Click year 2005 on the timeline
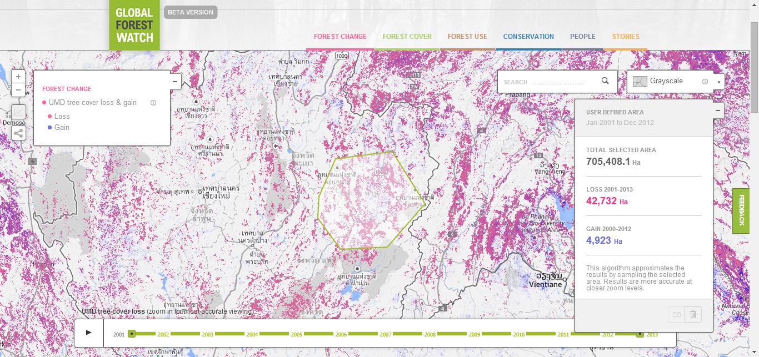 point(297,335)
